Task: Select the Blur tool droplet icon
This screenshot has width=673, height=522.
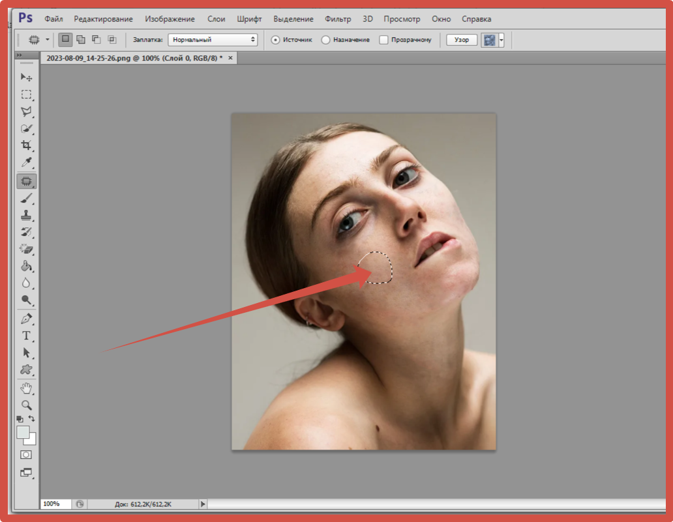Action: (x=26, y=283)
